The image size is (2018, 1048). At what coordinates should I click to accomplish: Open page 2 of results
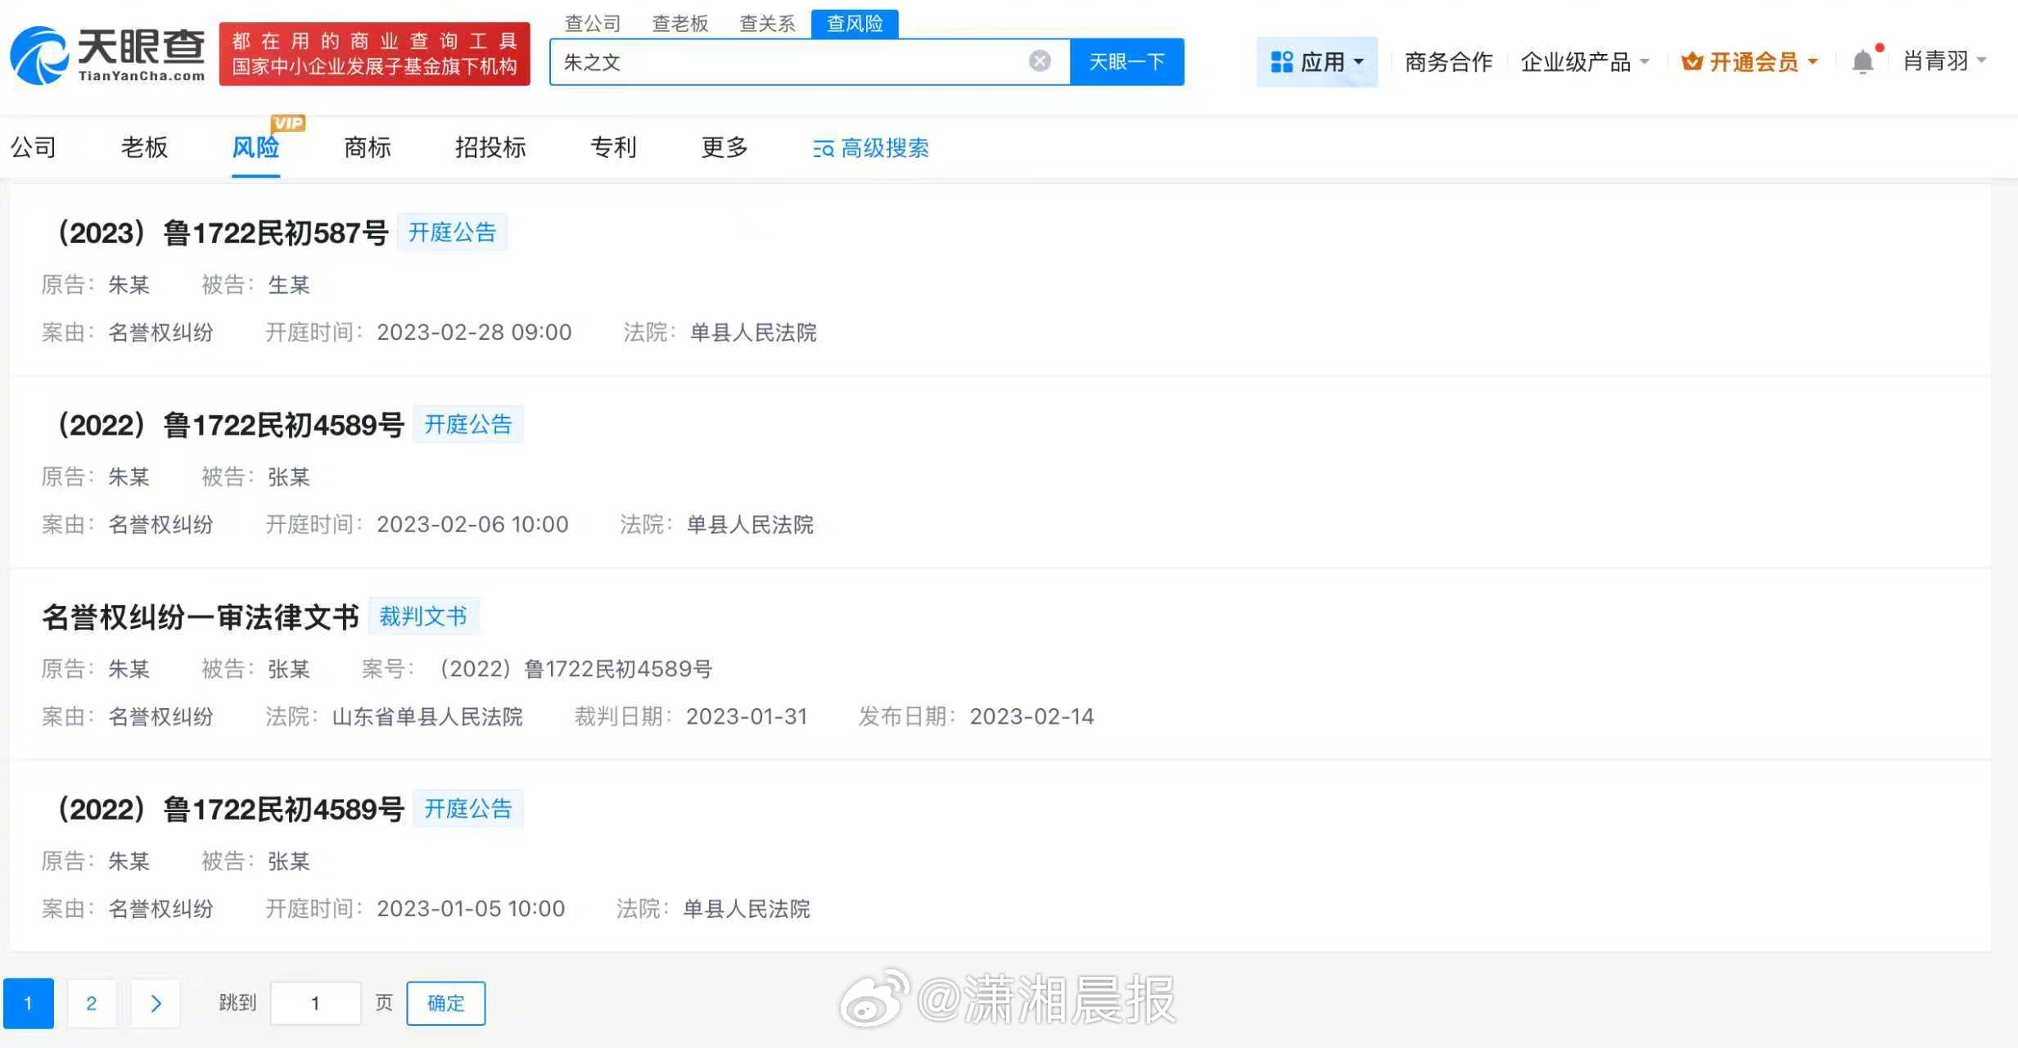92,1002
